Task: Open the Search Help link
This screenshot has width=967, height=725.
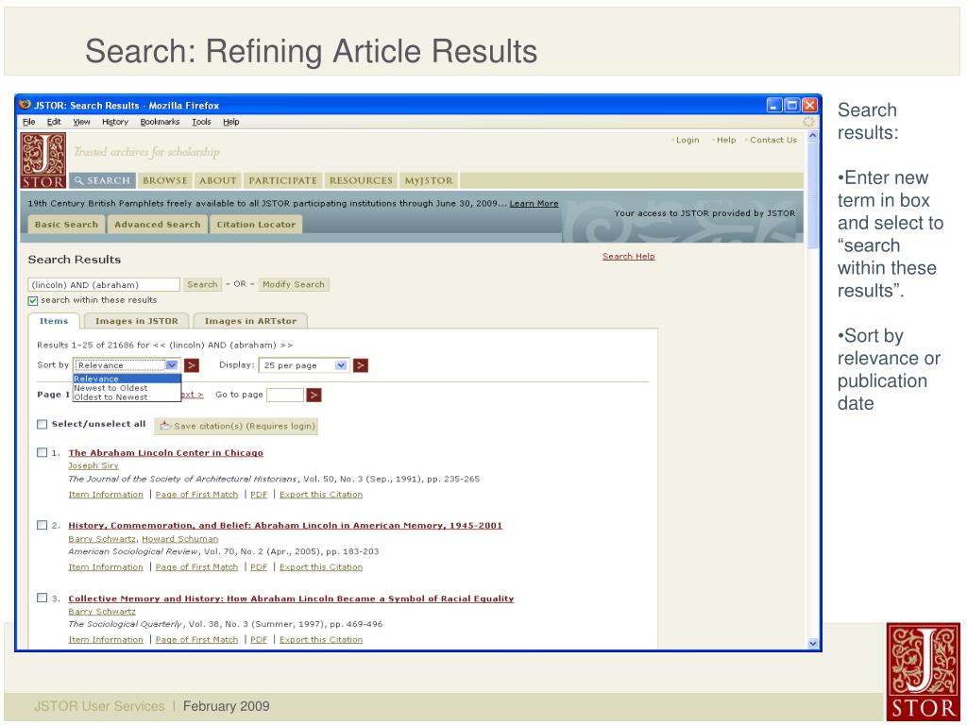Action: click(628, 257)
